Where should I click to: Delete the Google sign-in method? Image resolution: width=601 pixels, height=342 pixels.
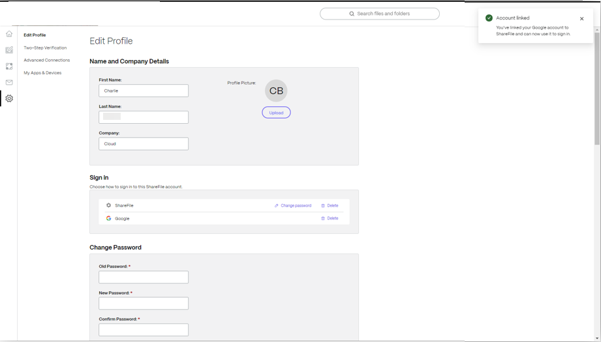(330, 218)
